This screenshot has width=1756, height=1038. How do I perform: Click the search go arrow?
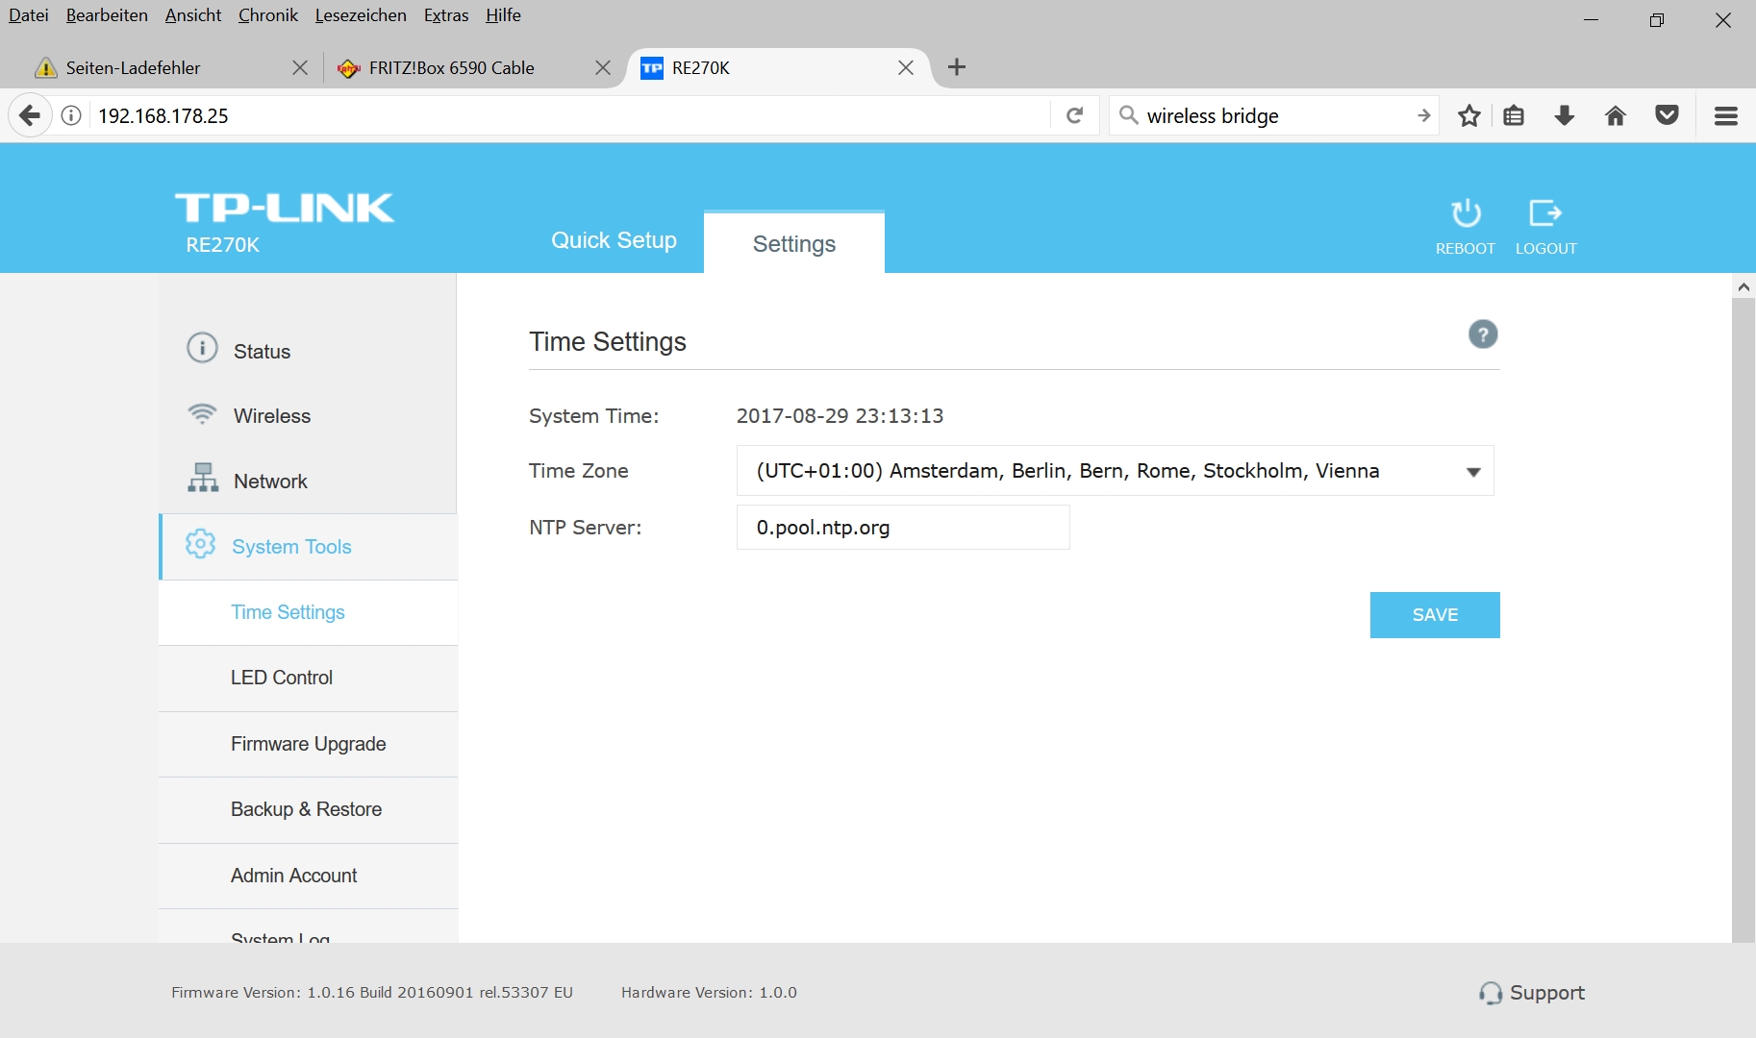click(1424, 116)
